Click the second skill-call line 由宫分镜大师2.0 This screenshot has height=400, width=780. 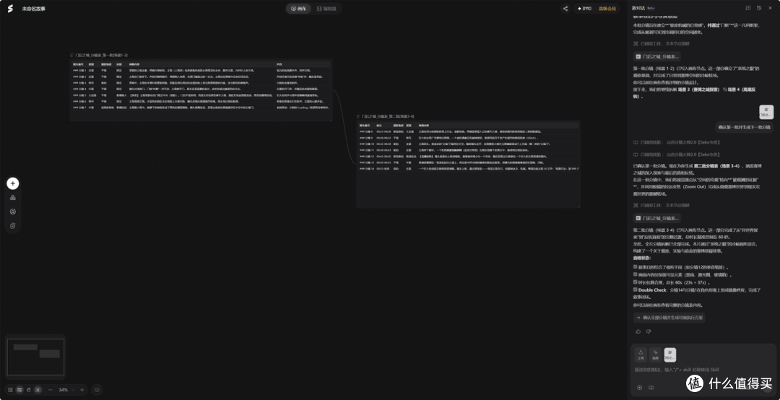click(x=677, y=155)
